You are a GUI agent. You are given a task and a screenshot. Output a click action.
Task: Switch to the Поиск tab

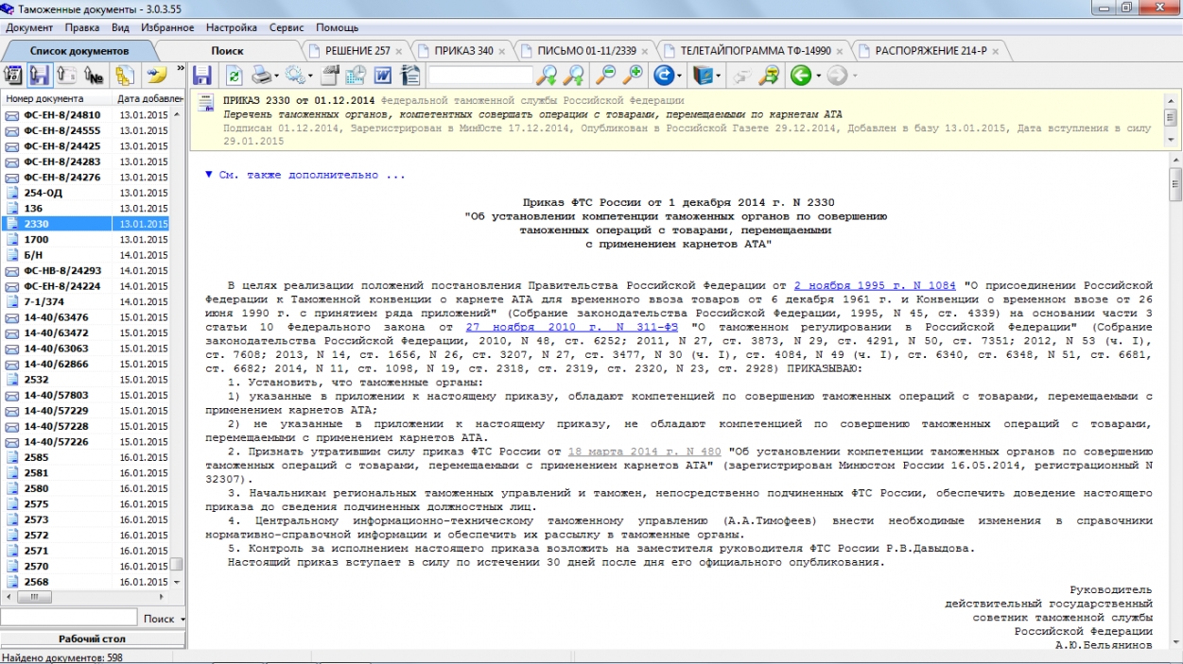pos(227,50)
